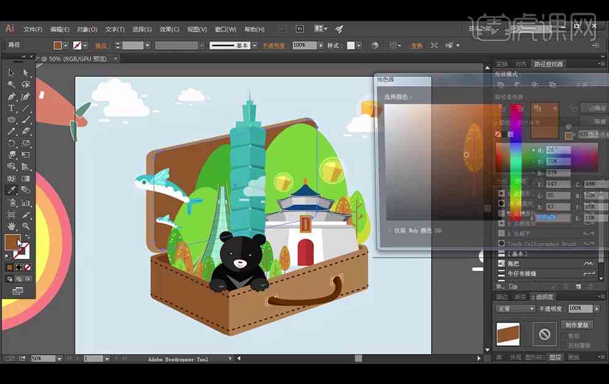Viewport: 609px width, 384px height.
Task: Set paint mode to solid Color
Action: pos(10,268)
